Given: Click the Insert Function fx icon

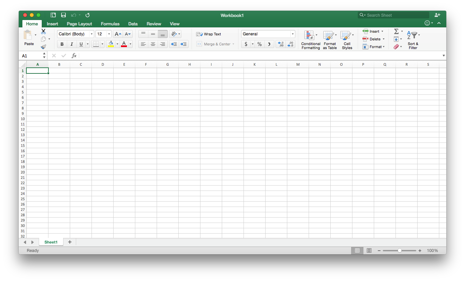Looking at the screenshot, I should click(74, 56).
